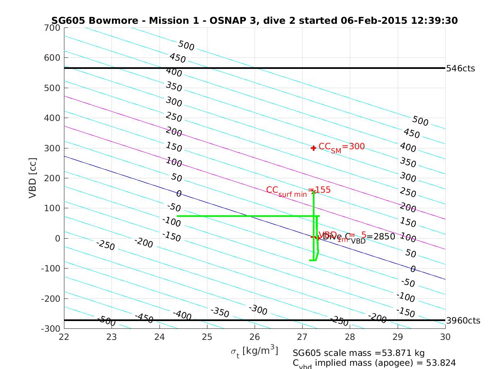Screen dimensions: 492x369
Task: Click y-axis tick label "500"
Action: [x=53, y=88]
